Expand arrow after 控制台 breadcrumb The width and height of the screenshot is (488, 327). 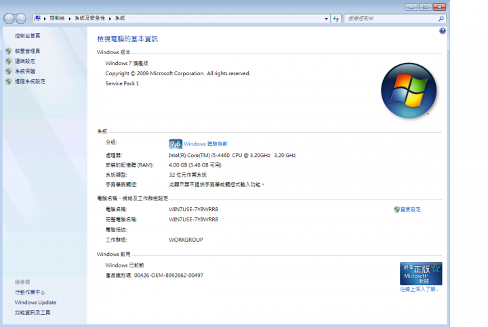click(70, 19)
